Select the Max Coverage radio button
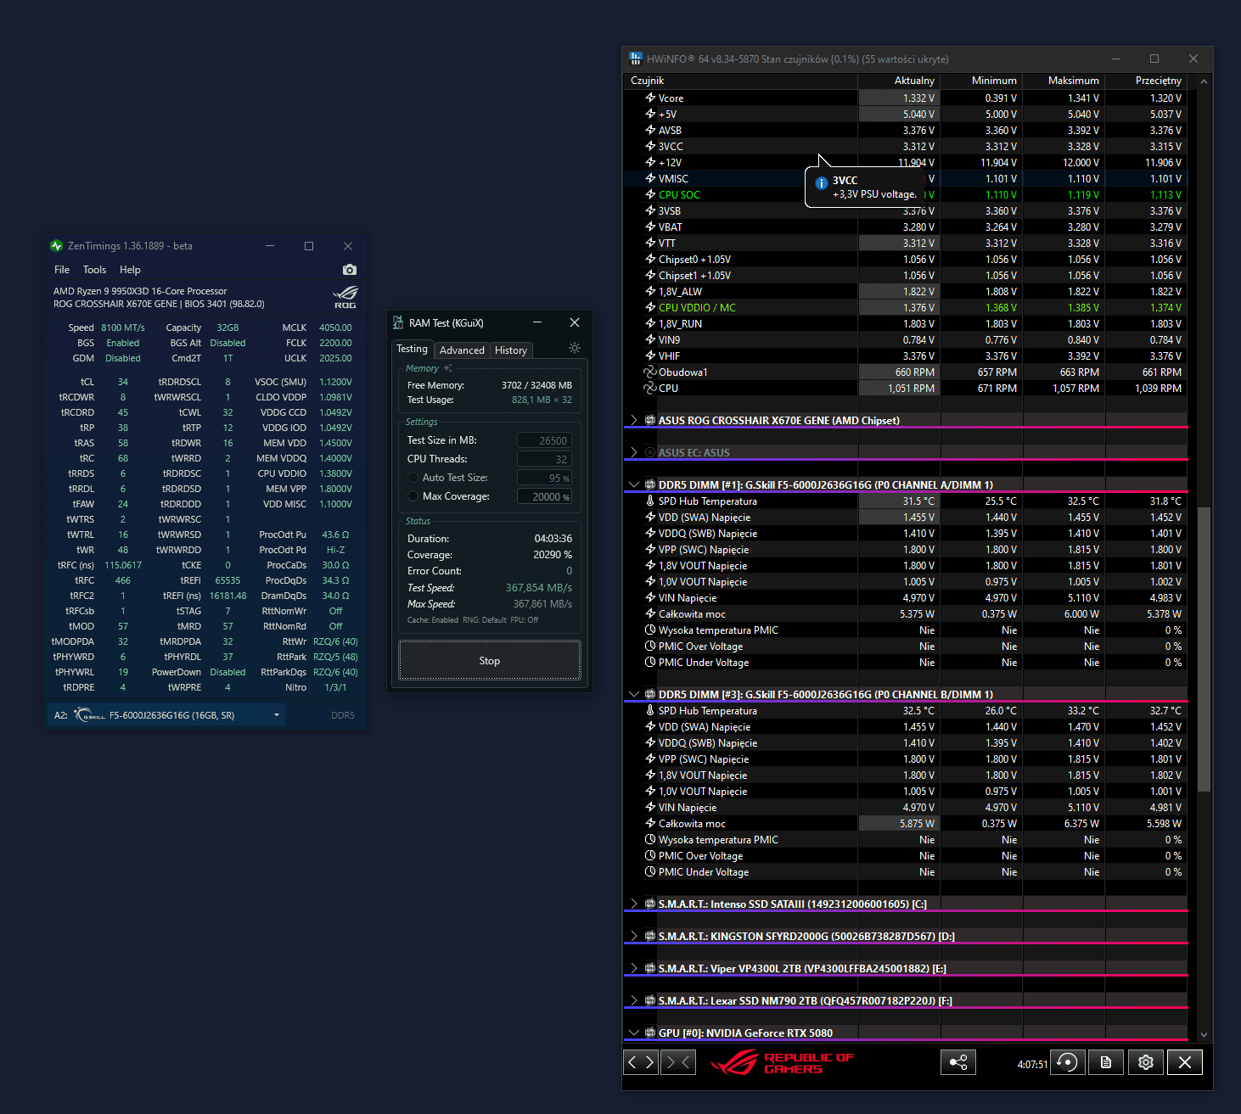 coord(413,496)
